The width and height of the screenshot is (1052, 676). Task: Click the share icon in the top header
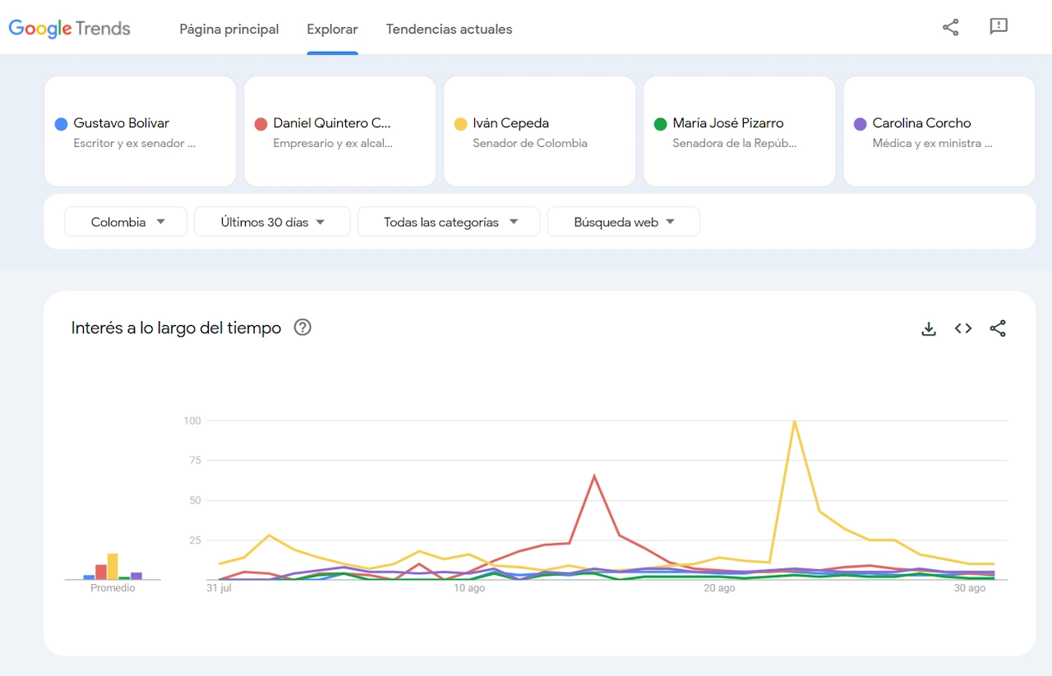[950, 27]
